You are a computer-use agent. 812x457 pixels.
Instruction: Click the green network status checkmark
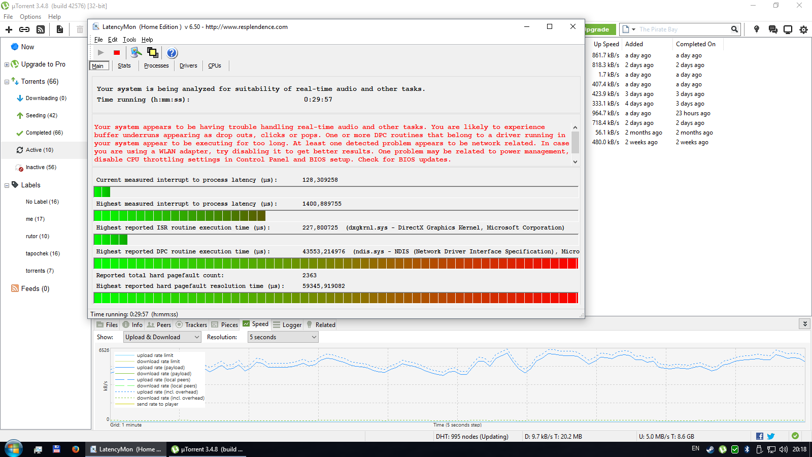tap(795, 436)
